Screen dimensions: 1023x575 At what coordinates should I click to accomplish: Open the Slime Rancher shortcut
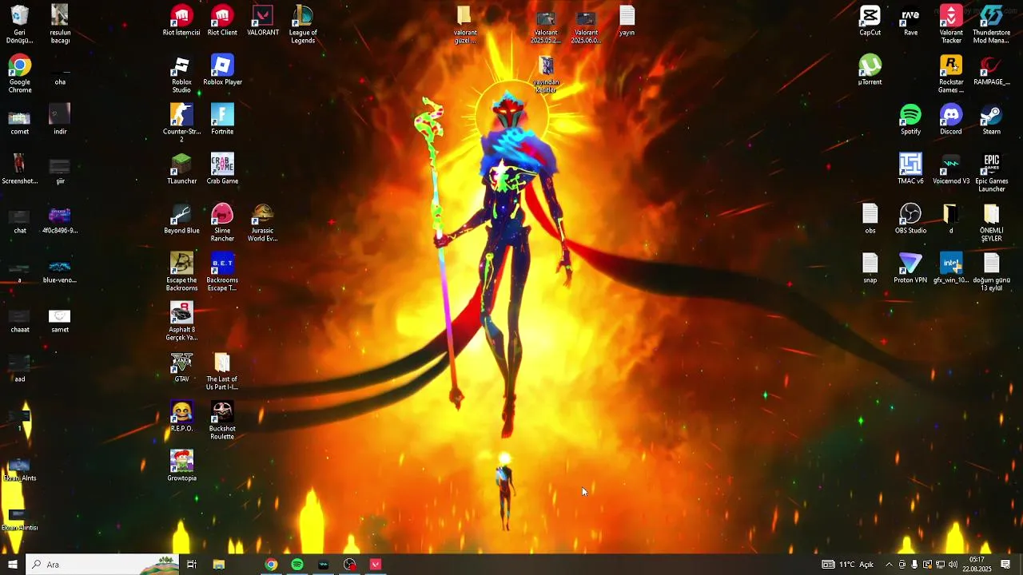coord(222,223)
